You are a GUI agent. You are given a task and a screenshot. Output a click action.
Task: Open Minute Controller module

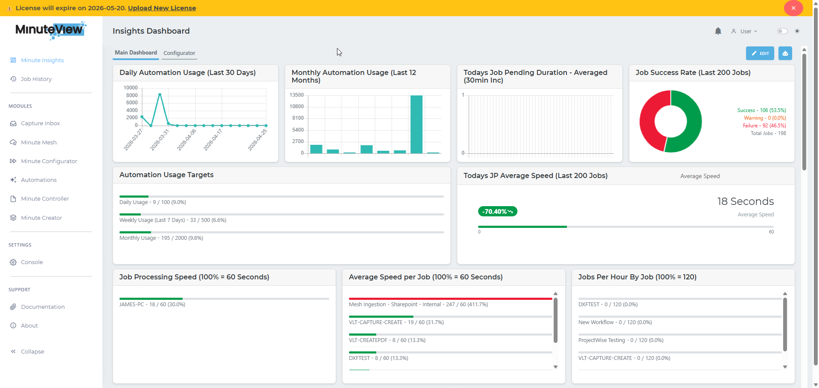(x=45, y=198)
